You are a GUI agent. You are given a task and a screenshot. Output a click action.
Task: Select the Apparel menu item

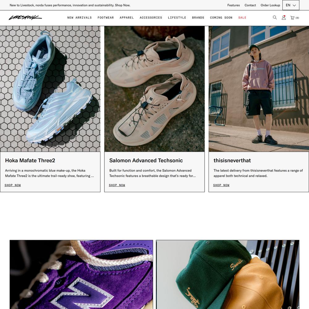[x=127, y=18]
